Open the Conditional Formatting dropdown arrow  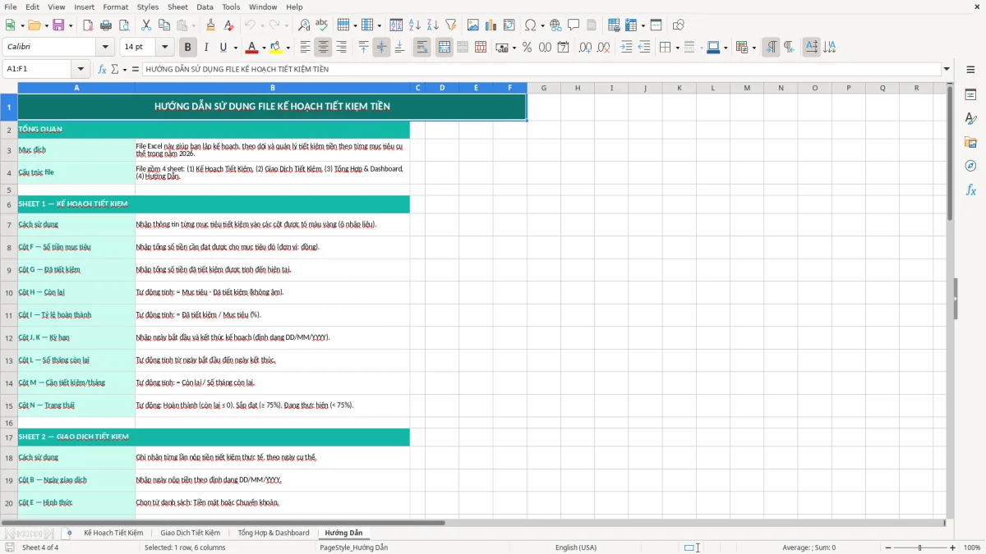pos(753,48)
